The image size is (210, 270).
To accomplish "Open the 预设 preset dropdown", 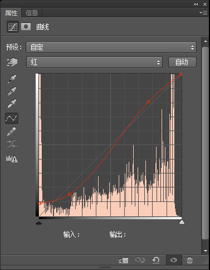I will [111, 47].
